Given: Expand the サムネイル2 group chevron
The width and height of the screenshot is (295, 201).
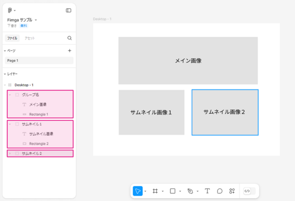Looking at the screenshot, I should tap(10, 153).
